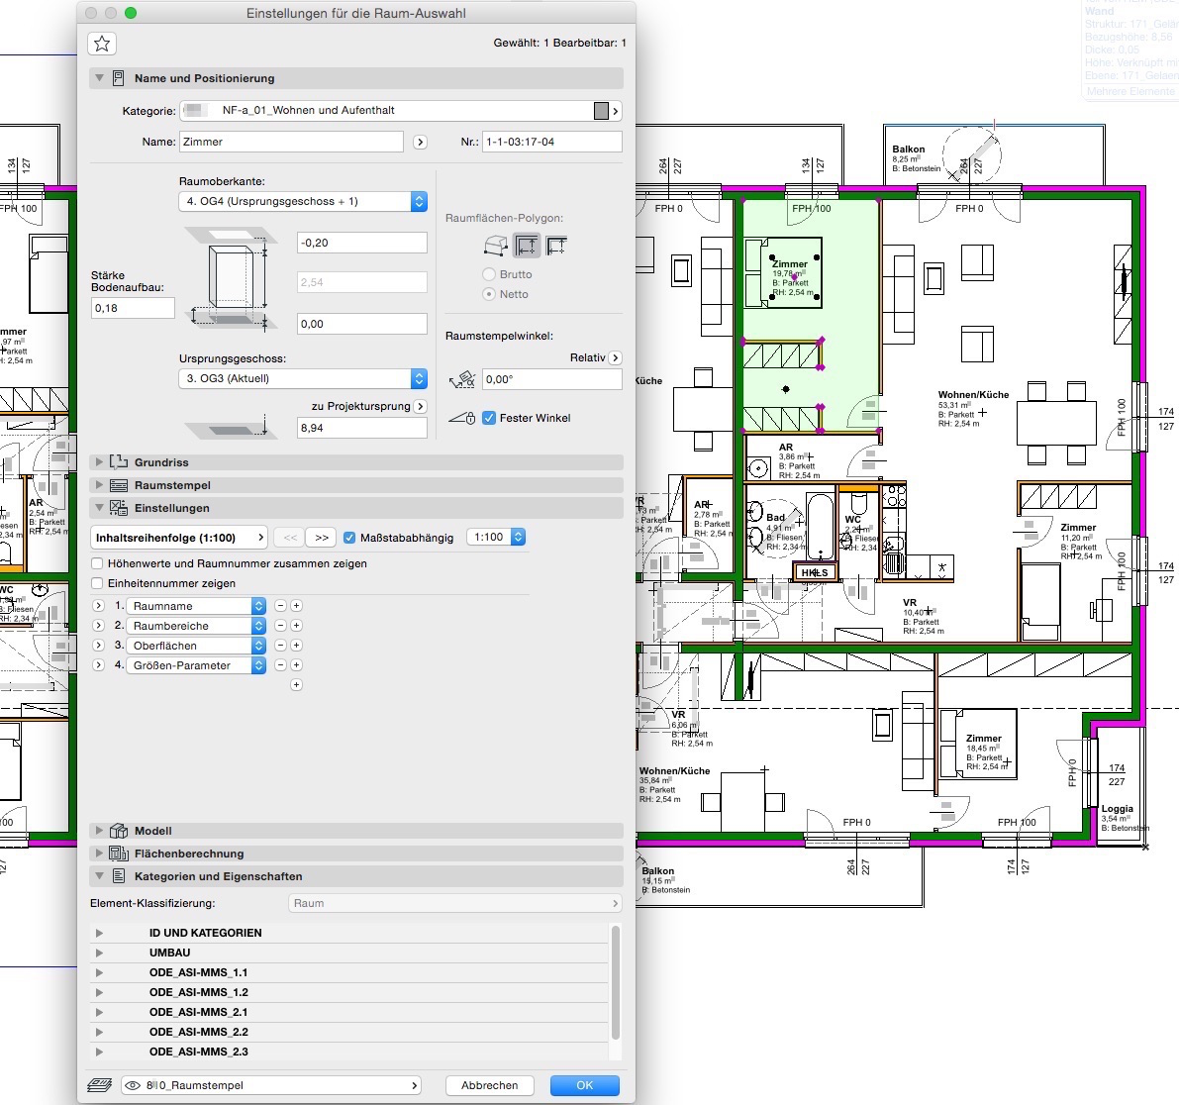
Task: Open the 1:100 scale dropdown
Action: 495,538
